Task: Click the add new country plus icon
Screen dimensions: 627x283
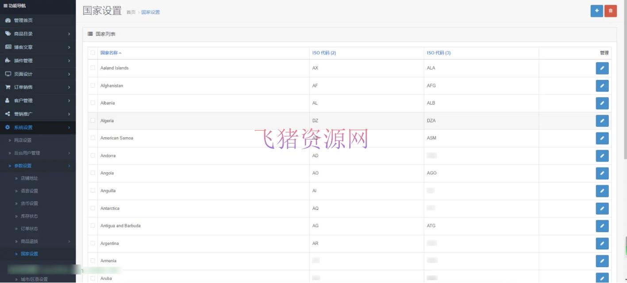Action: point(596,11)
